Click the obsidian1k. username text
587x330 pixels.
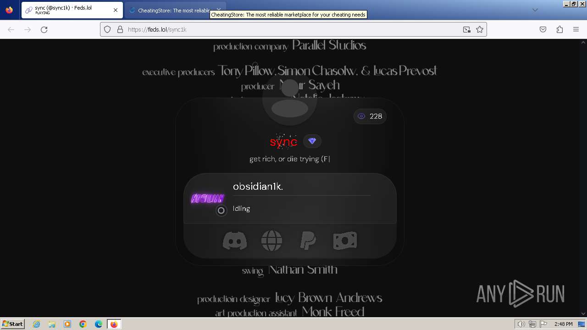(x=258, y=187)
